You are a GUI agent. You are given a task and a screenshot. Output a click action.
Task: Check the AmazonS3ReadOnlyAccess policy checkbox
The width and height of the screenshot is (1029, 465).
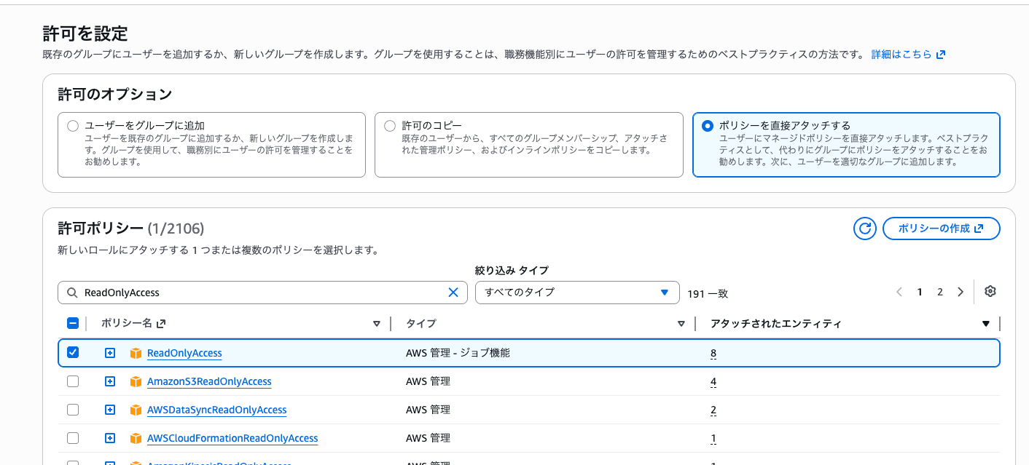[x=73, y=381]
